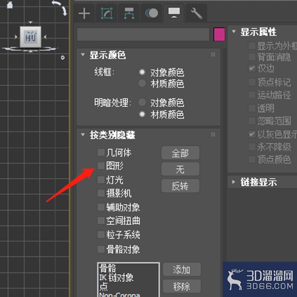Click the 无 button
Image resolution: width=297 pixels, height=297 pixels.
pyautogui.click(x=180, y=169)
